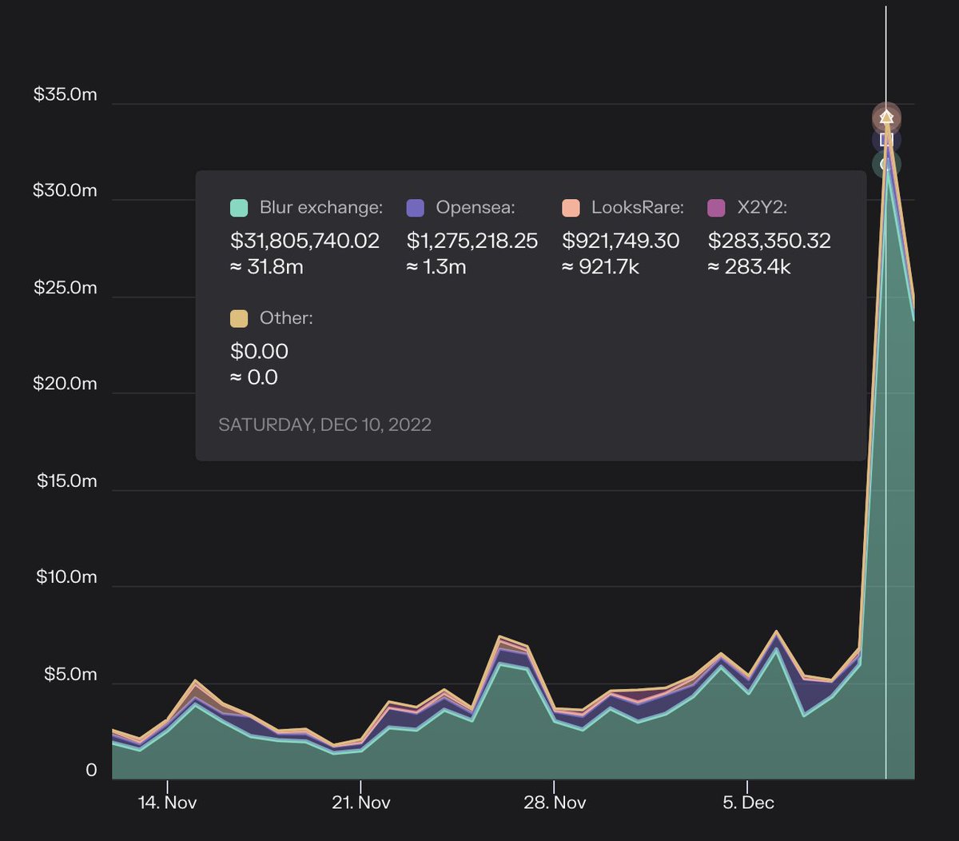The image size is (959, 841).
Task: Click the triangle marker on the chart spike
Action: (x=885, y=117)
